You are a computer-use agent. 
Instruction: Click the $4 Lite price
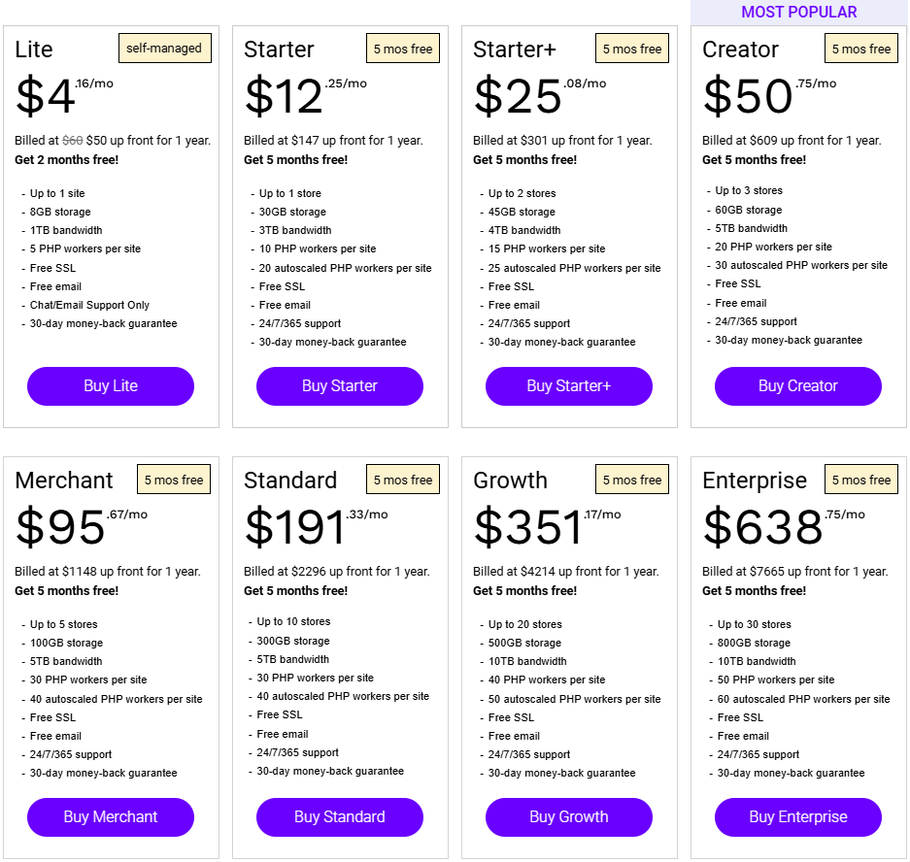tap(46, 97)
